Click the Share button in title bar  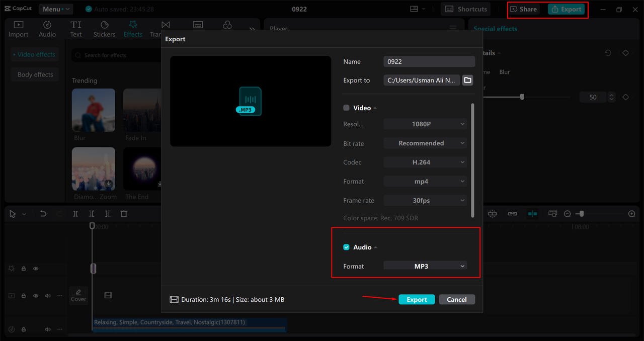[523, 9]
